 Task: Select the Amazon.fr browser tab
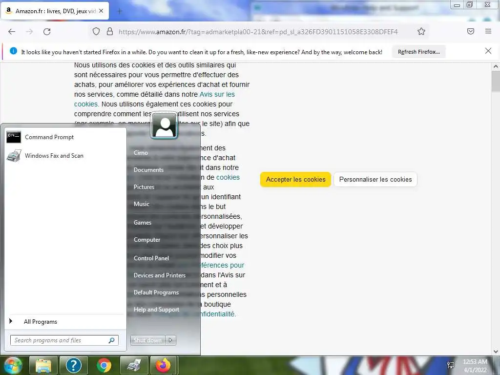click(55, 11)
